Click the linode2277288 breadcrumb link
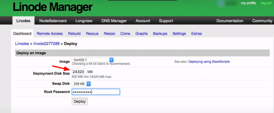The height and width of the screenshot is (113, 274). [47, 44]
